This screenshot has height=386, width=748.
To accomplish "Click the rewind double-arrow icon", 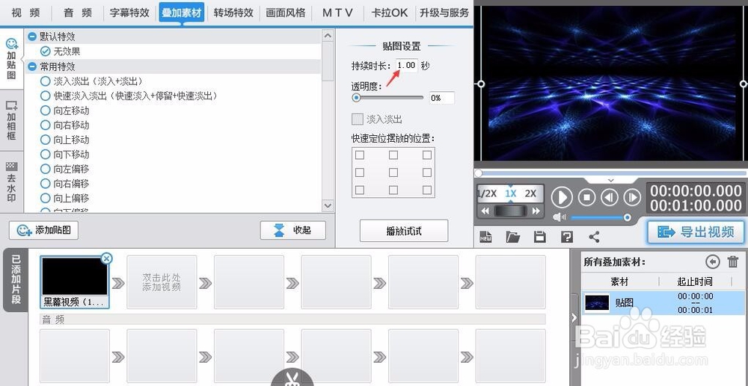I will click(x=485, y=211).
